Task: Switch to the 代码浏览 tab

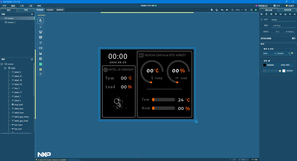Action: click(50, 10)
